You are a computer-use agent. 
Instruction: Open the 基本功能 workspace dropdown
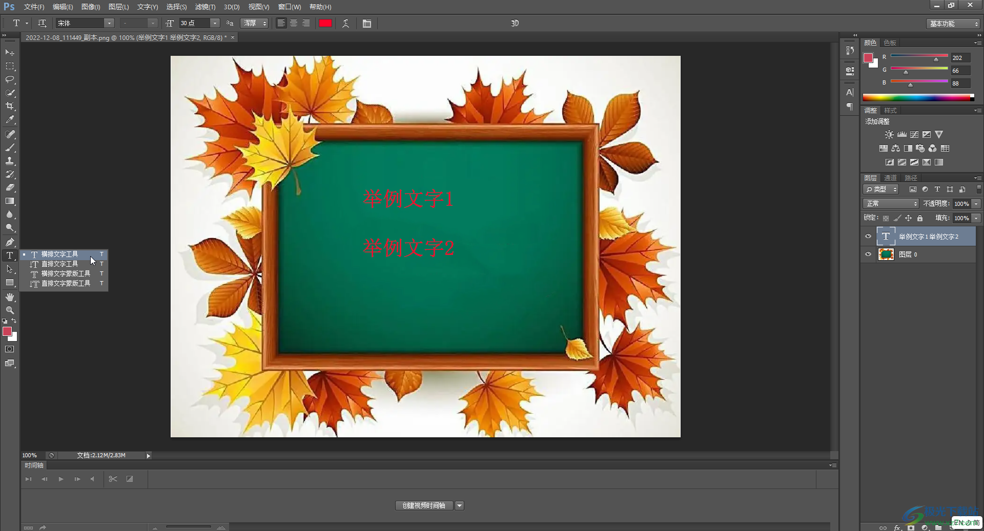954,24
